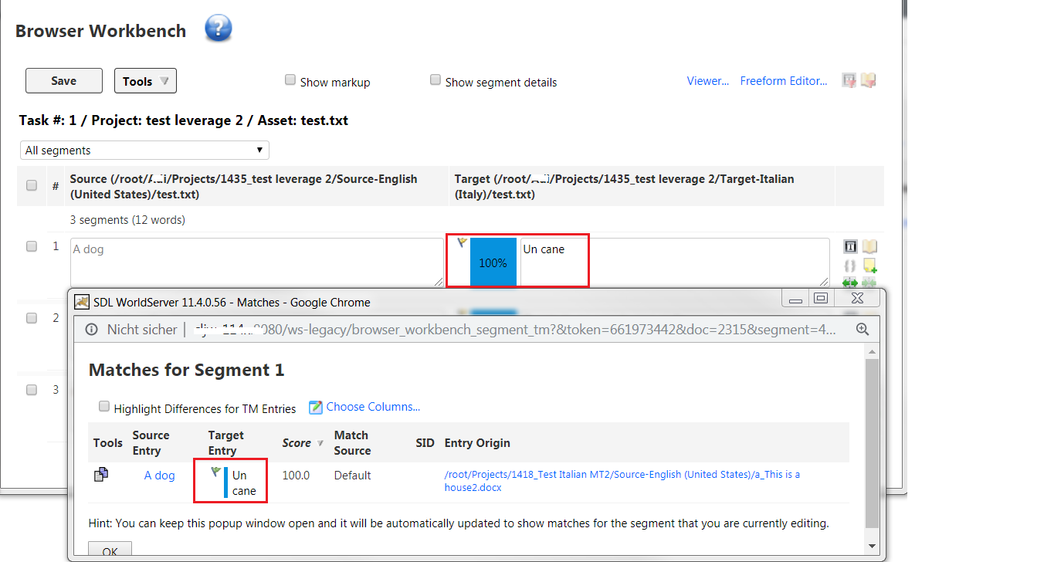This screenshot has width=1054, height=562.
Task: Click the Choose Columns pencil icon
Action: pyautogui.click(x=315, y=407)
